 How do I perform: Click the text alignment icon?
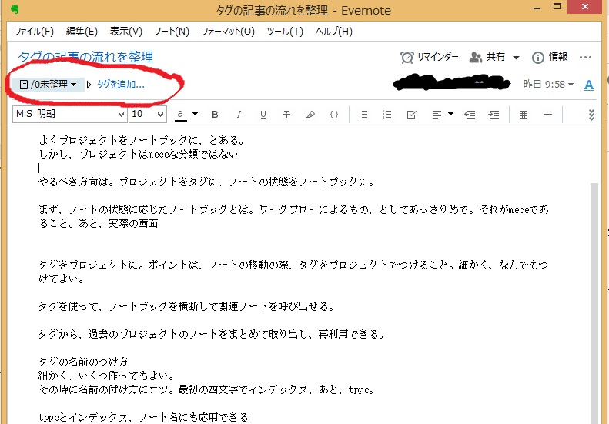tap(437, 115)
